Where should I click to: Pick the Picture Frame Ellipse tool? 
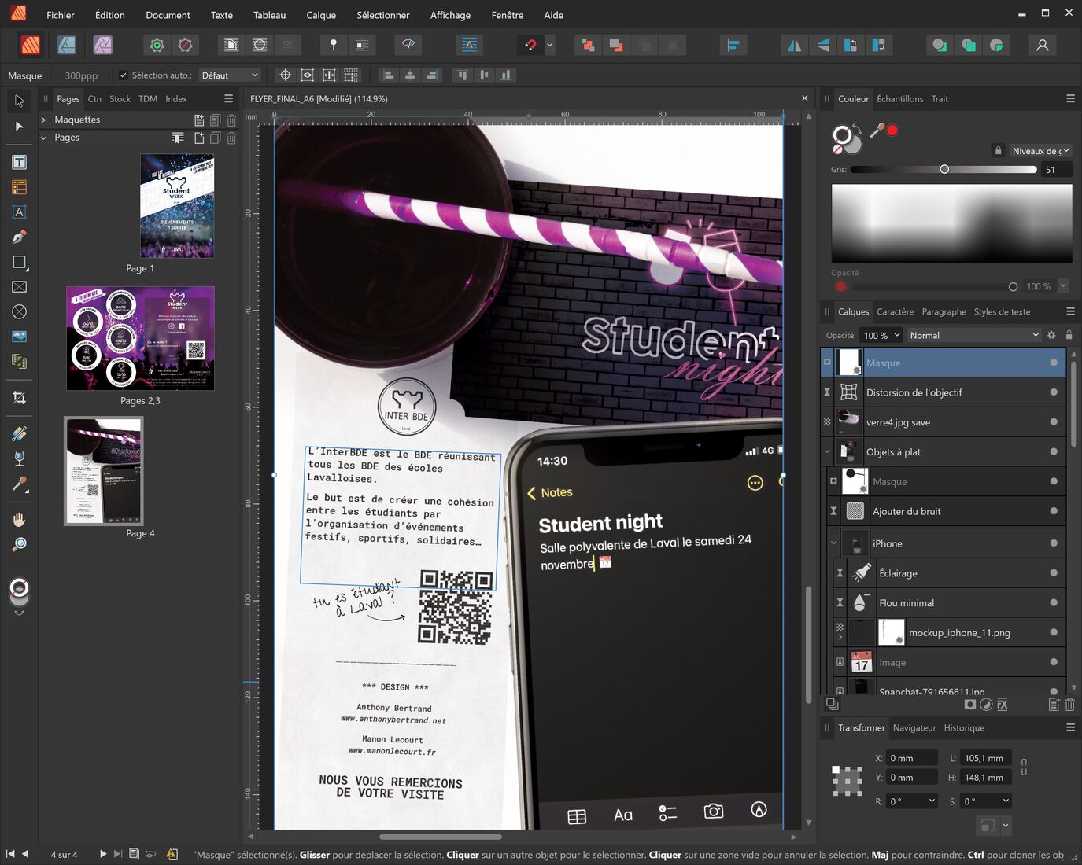[20, 311]
